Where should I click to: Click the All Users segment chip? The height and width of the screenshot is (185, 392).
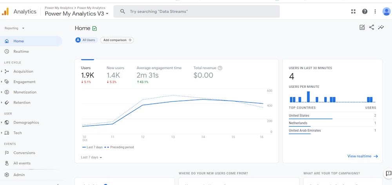point(87,40)
